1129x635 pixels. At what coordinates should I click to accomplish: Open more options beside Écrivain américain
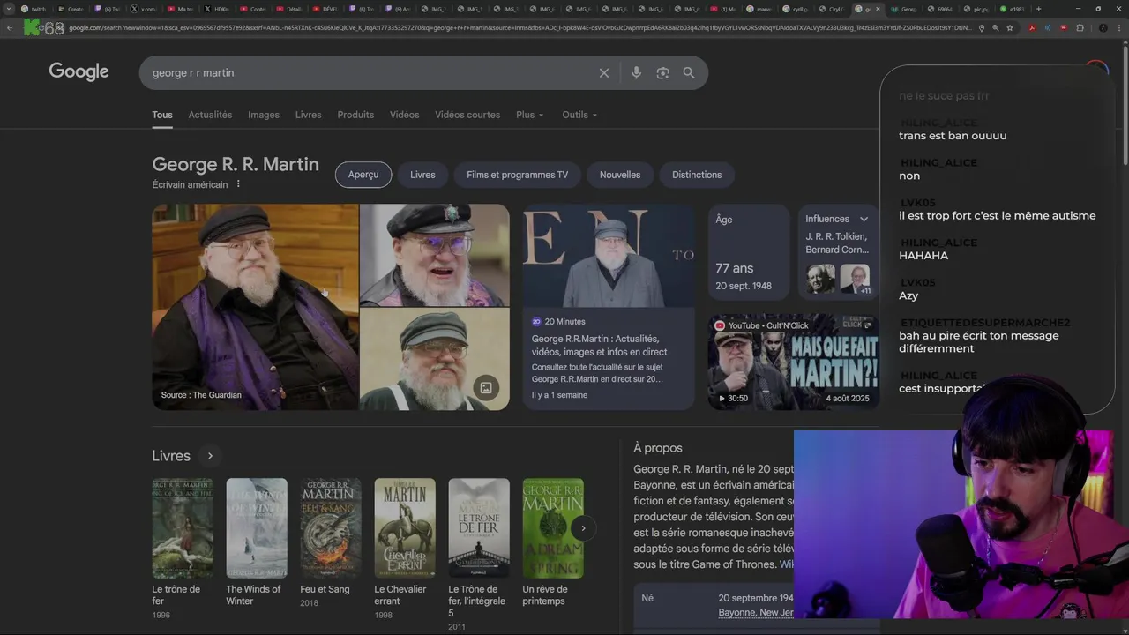click(238, 184)
